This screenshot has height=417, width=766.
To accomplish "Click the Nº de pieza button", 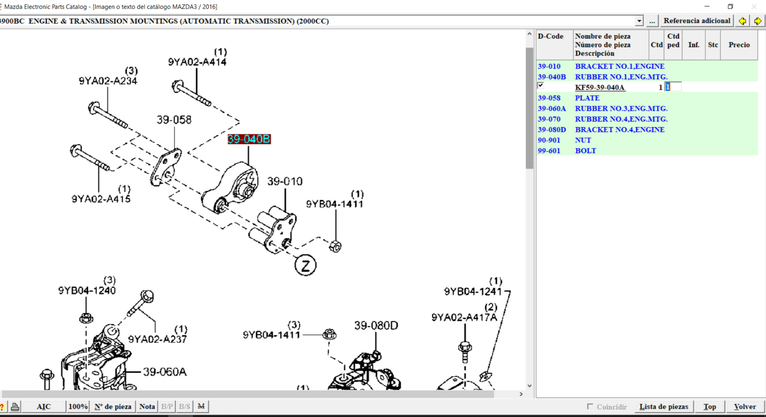I will [113, 406].
